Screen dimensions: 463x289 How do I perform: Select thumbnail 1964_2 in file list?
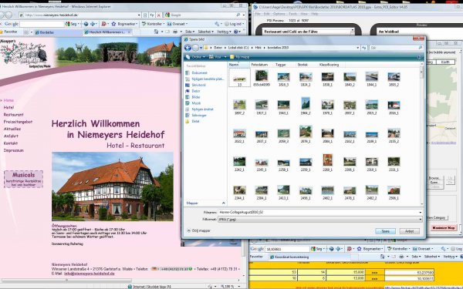(306, 106)
